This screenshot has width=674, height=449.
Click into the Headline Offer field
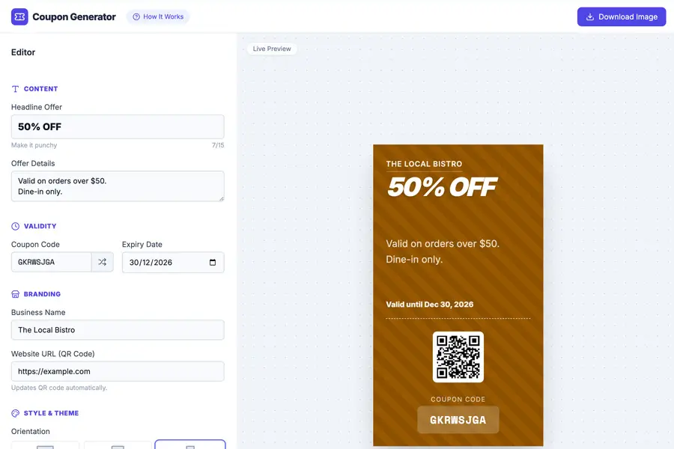118,126
